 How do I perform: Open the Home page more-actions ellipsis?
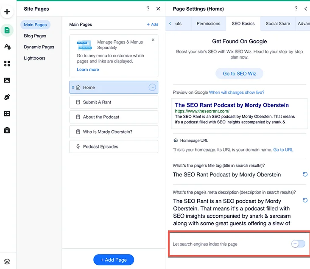click(152, 87)
